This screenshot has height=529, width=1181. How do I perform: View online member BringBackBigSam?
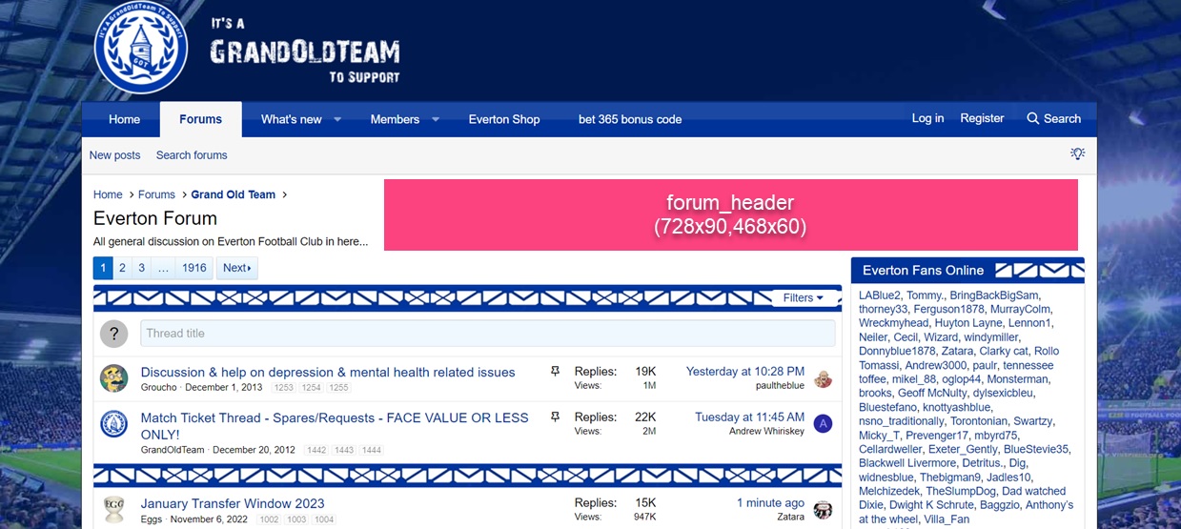[x=994, y=295]
